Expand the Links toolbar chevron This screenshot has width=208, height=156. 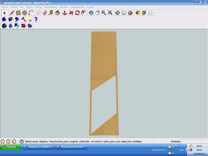coord(176,146)
